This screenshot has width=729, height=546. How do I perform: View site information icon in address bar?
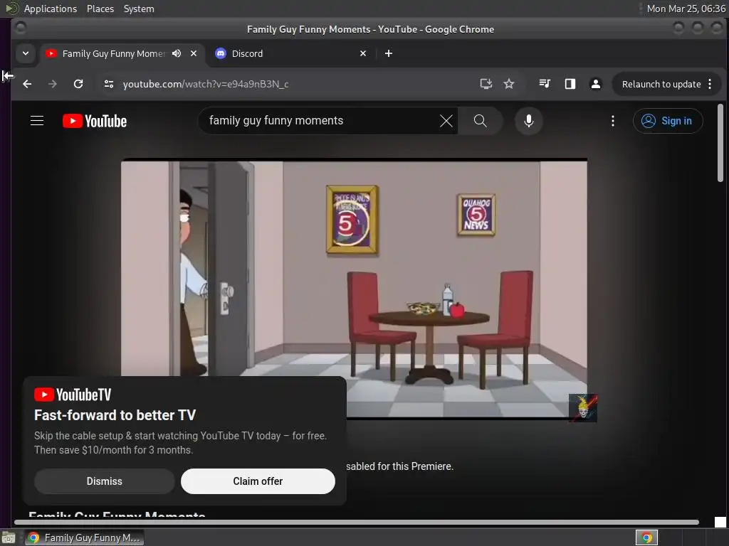click(x=109, y=84)
